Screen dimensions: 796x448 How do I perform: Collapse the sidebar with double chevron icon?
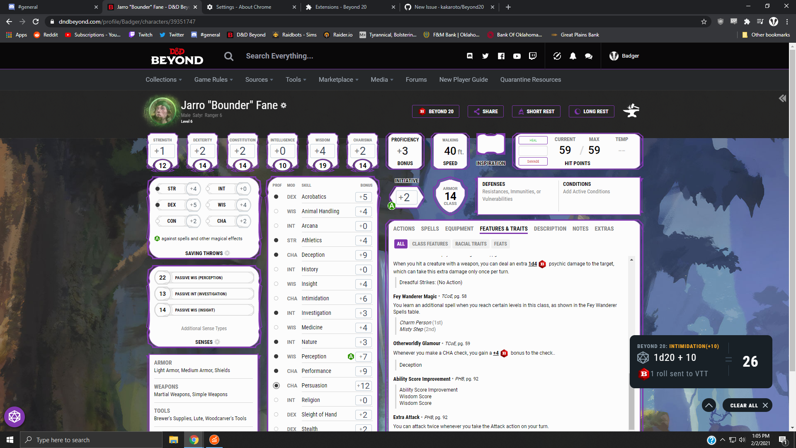click(782, 98)
